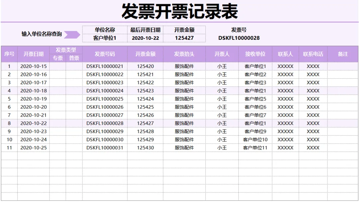Viewport: 359px width, 202px height.
Task: Select the 最后开票日期 header cell
Action: (x=145, y=30)
